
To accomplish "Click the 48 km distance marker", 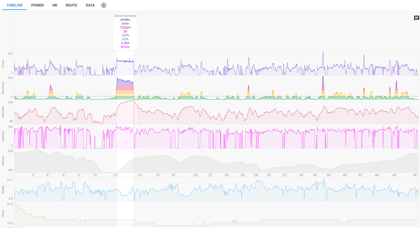I will click(415, 175).
